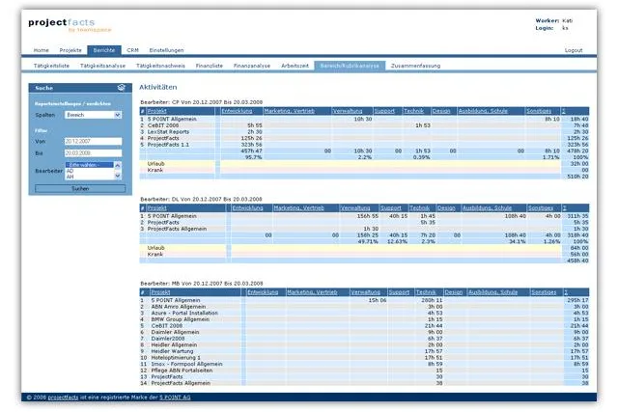Viewport: 618px width, 412px height.
Task: Click the projectfacts logo
Action: [70, 24]
